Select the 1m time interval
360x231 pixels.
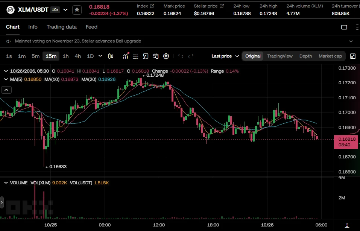click(22, 56)
